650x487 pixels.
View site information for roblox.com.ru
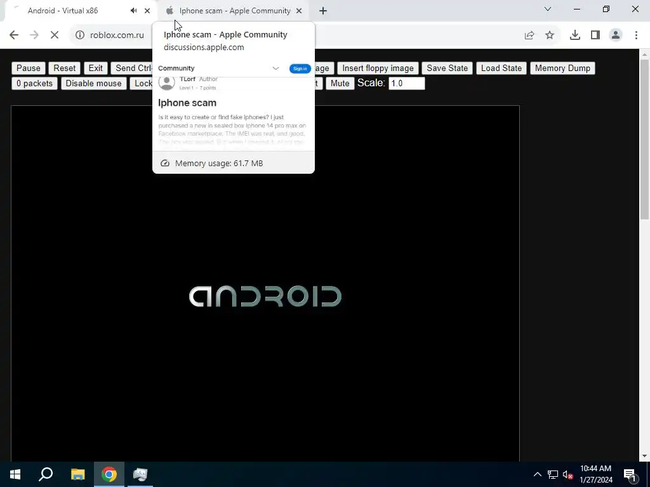(x=79, y=35)
